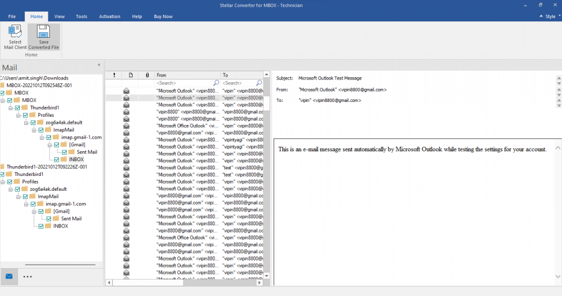Click the email list horizontal scrollbar thumb
Viewport: 562px width, 296px height.
pos(148,283)
